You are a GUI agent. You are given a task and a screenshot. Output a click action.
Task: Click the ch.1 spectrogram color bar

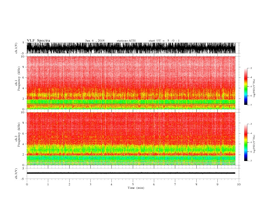pyautogui.click(x=246, y=87)
